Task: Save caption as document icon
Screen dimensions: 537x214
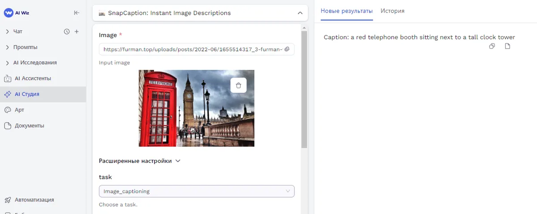Action: coord(507,46)
